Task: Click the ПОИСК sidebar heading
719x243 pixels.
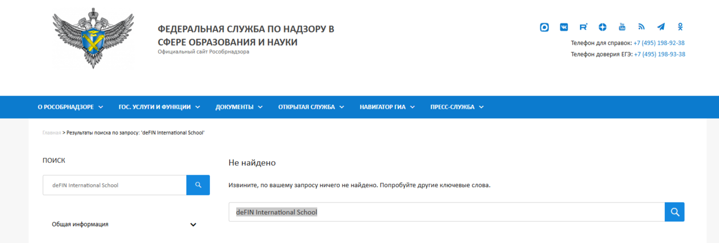Action: (54, 161)
